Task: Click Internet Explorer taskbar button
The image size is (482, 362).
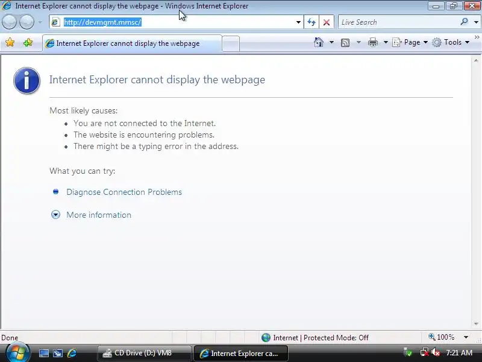Action: pyautogui.click(x=240, y=353)
